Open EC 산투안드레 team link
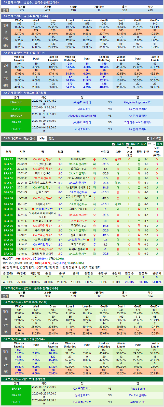Viewport: 164px width, 407px height. click(x=43, y=164)
